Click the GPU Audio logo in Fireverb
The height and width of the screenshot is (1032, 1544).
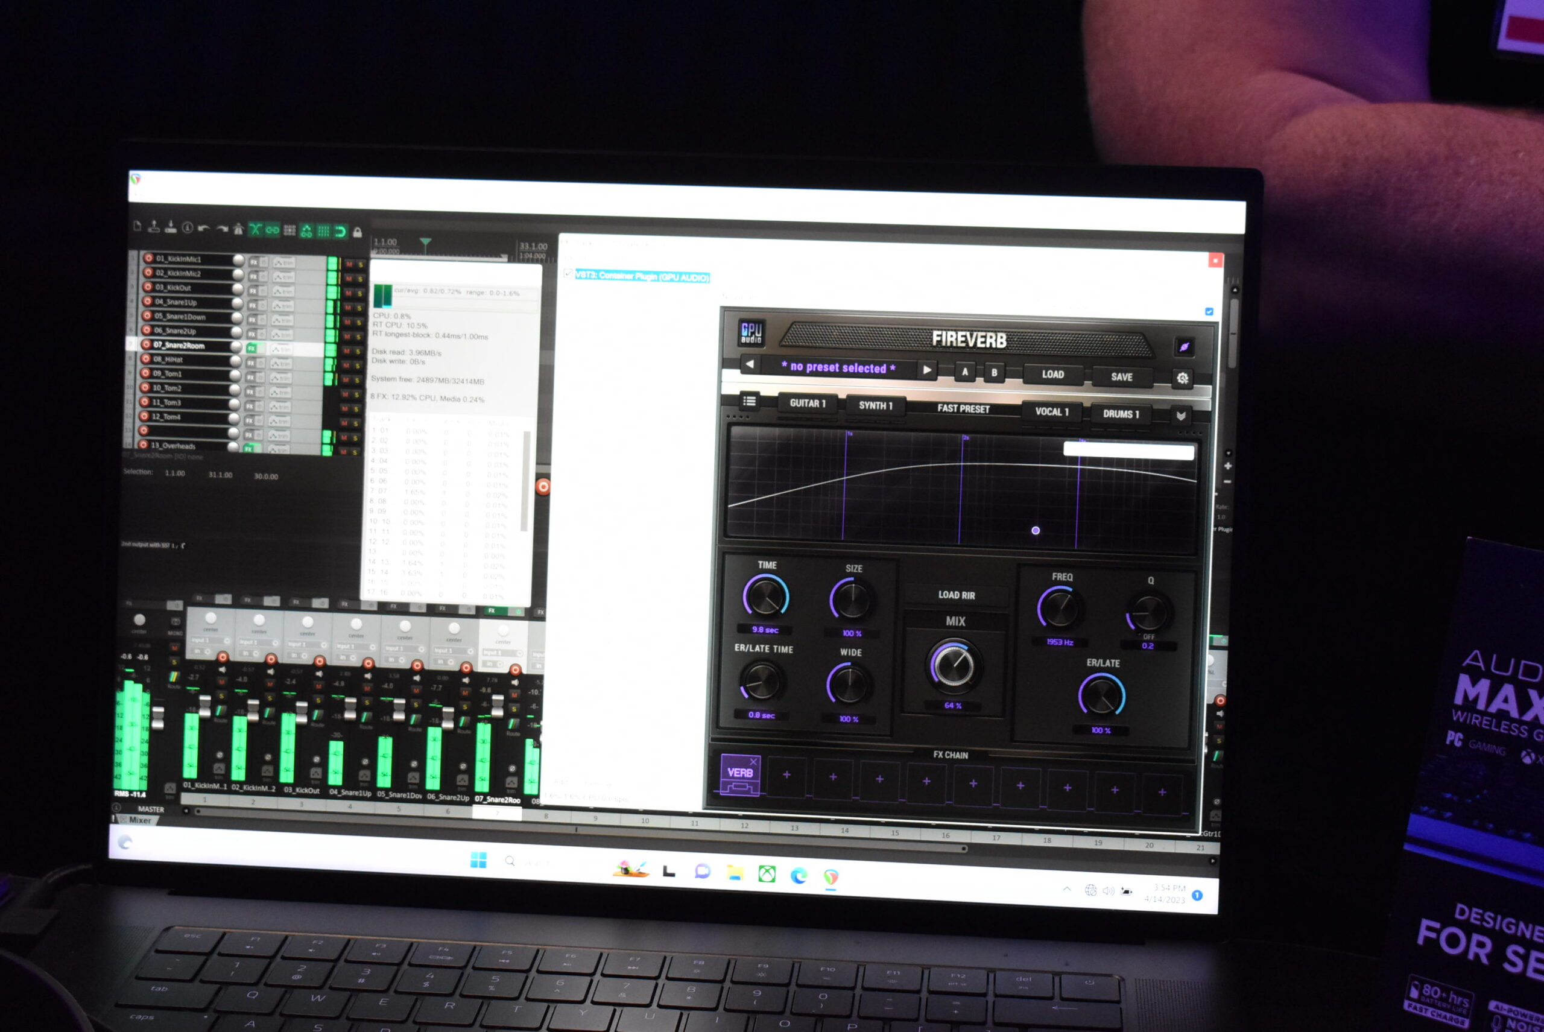[751, 332]
